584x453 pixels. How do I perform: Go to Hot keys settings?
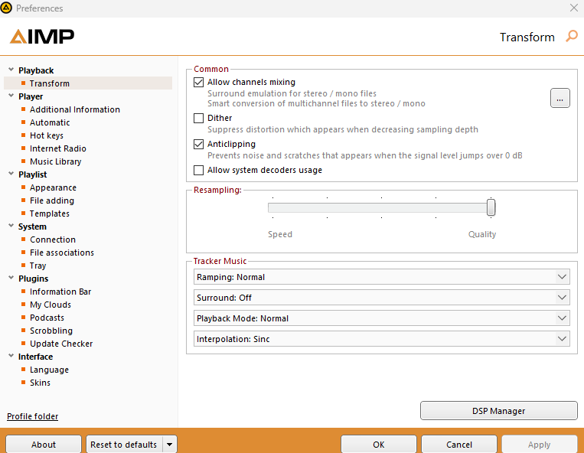47,135
